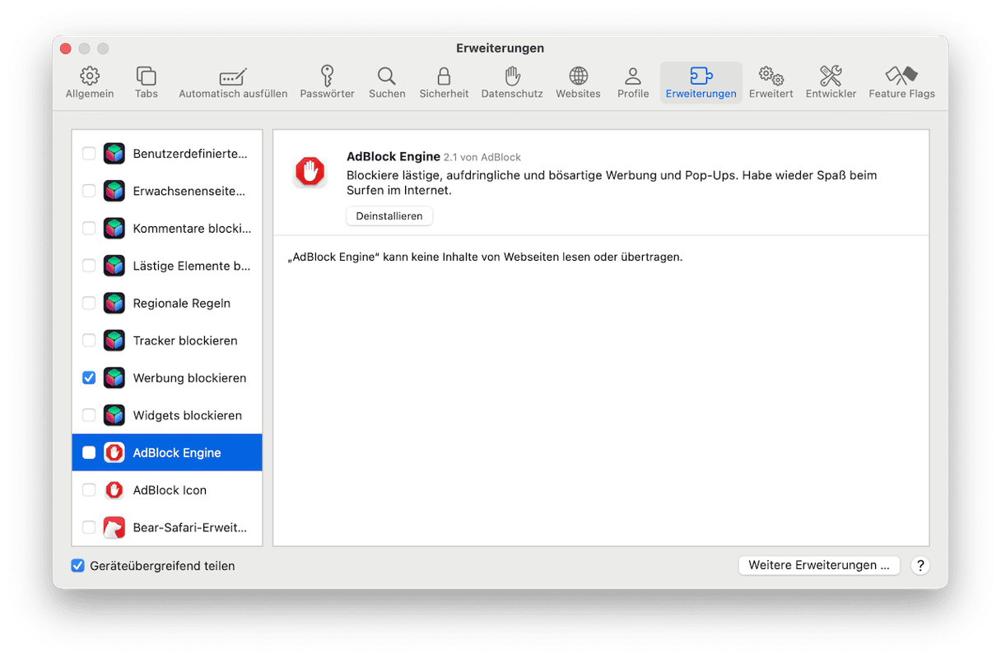
Task: Enable the AdBlock Icon checkbox
Action: pyautogui.click(x=89, y=490)
